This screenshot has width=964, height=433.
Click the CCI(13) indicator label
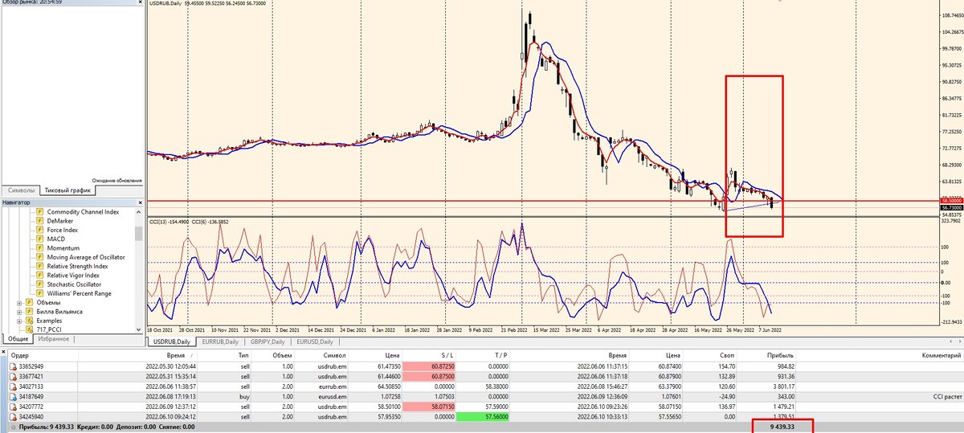168,221
